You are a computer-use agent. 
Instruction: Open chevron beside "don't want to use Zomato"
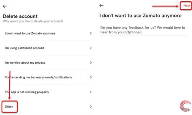[91, 33]
